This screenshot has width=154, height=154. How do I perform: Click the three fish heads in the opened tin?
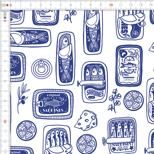pos(95,71)
